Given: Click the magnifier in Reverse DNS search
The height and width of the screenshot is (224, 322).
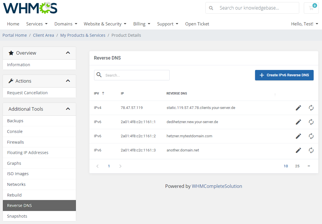Looking at the screenshot, I should pyautogui.click(x=99, y=75).
